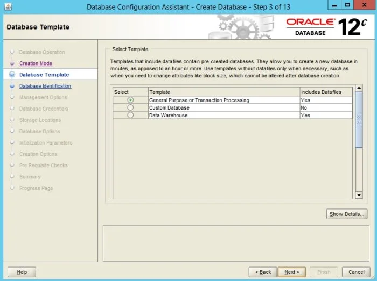Click the Select column header
Image resolution: width=377 pixels, height=281 pixels.
click(130, 92)
